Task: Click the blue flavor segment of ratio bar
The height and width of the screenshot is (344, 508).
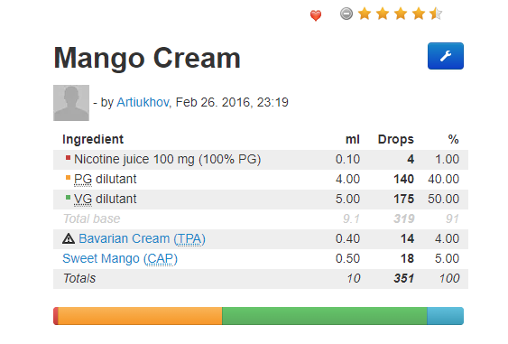Action: [445, 316]
